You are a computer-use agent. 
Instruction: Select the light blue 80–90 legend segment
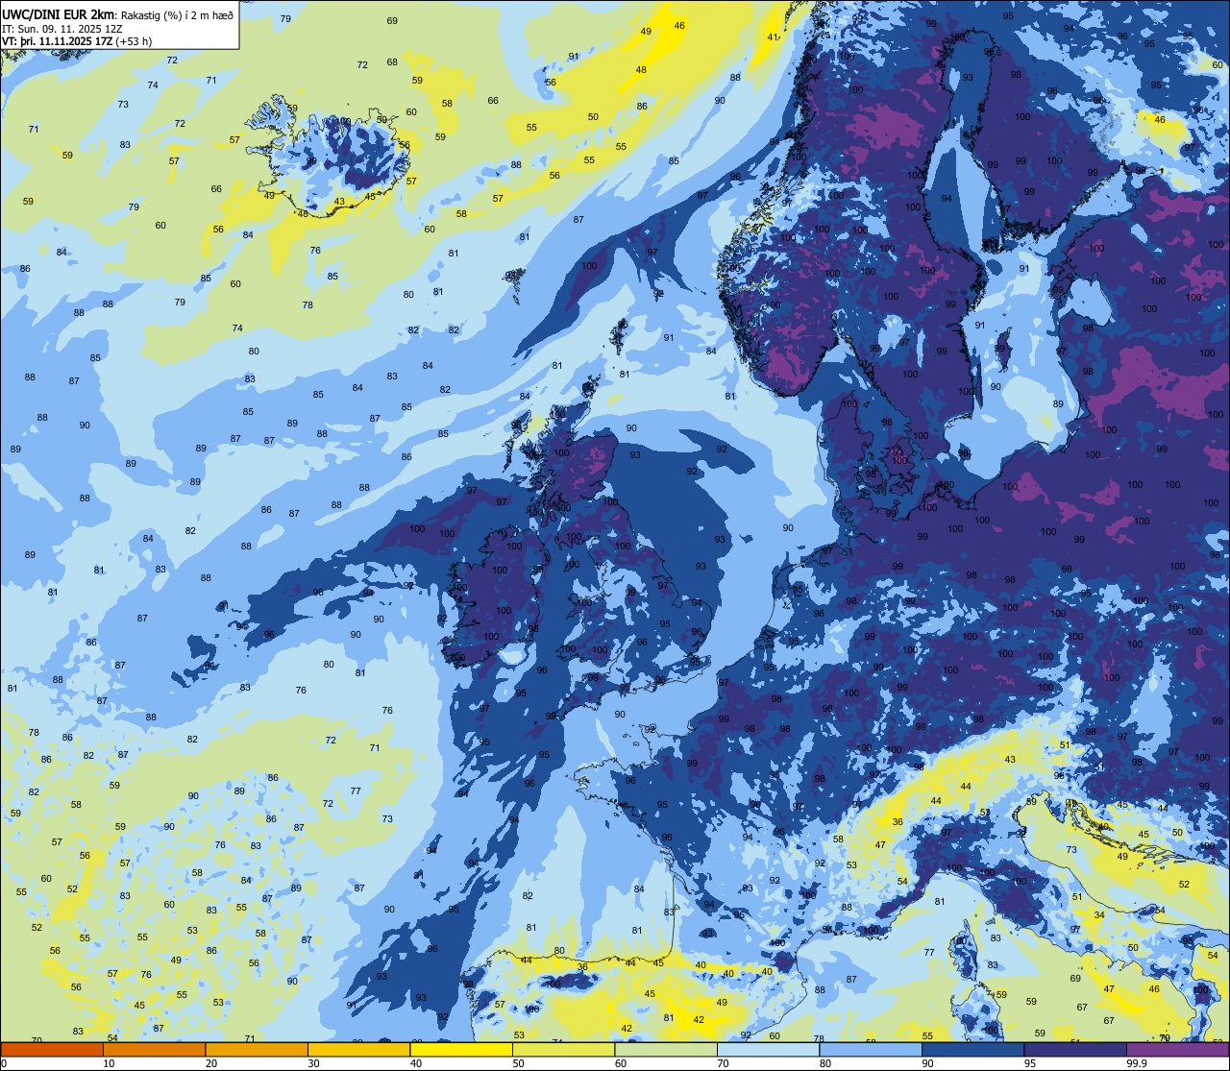tap(871, 1049)
